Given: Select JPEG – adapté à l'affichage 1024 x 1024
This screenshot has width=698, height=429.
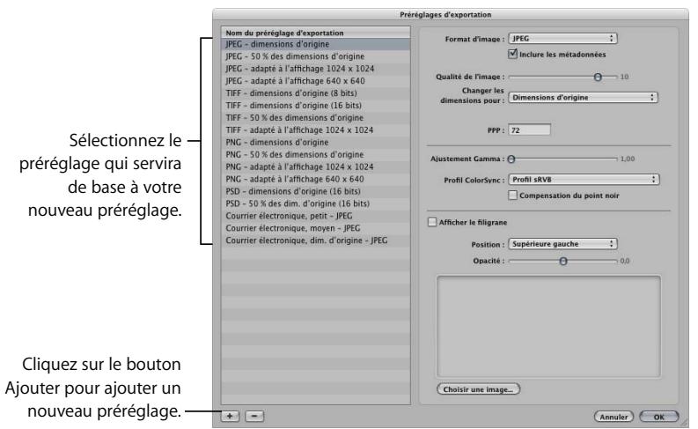Looking at the screenshot, I should pyautogui.click(x=316, y=69).
